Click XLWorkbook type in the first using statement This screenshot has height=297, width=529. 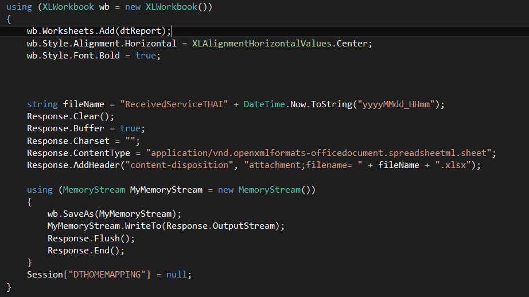(68, 7)
